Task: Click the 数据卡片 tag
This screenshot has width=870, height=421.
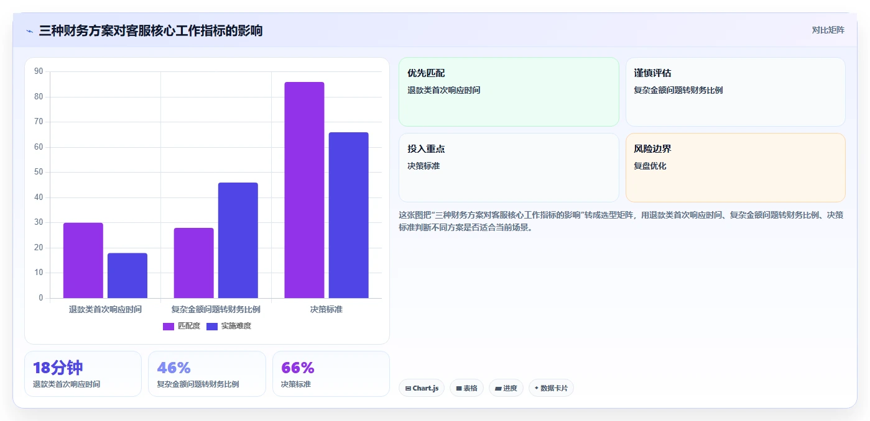Action: (x=551, y=388)
